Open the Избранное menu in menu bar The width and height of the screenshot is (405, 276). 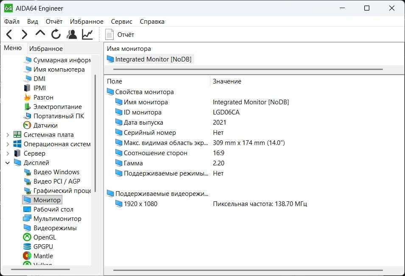[87, 22]
